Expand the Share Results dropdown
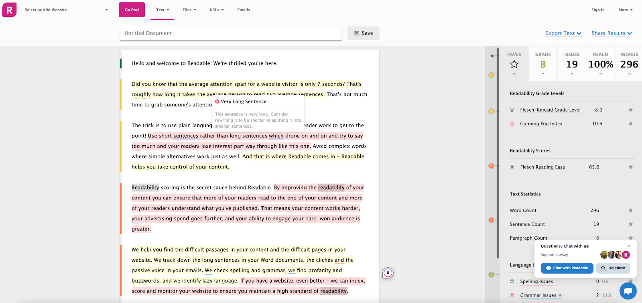This screenshot has width=642, height=303. 612,33
